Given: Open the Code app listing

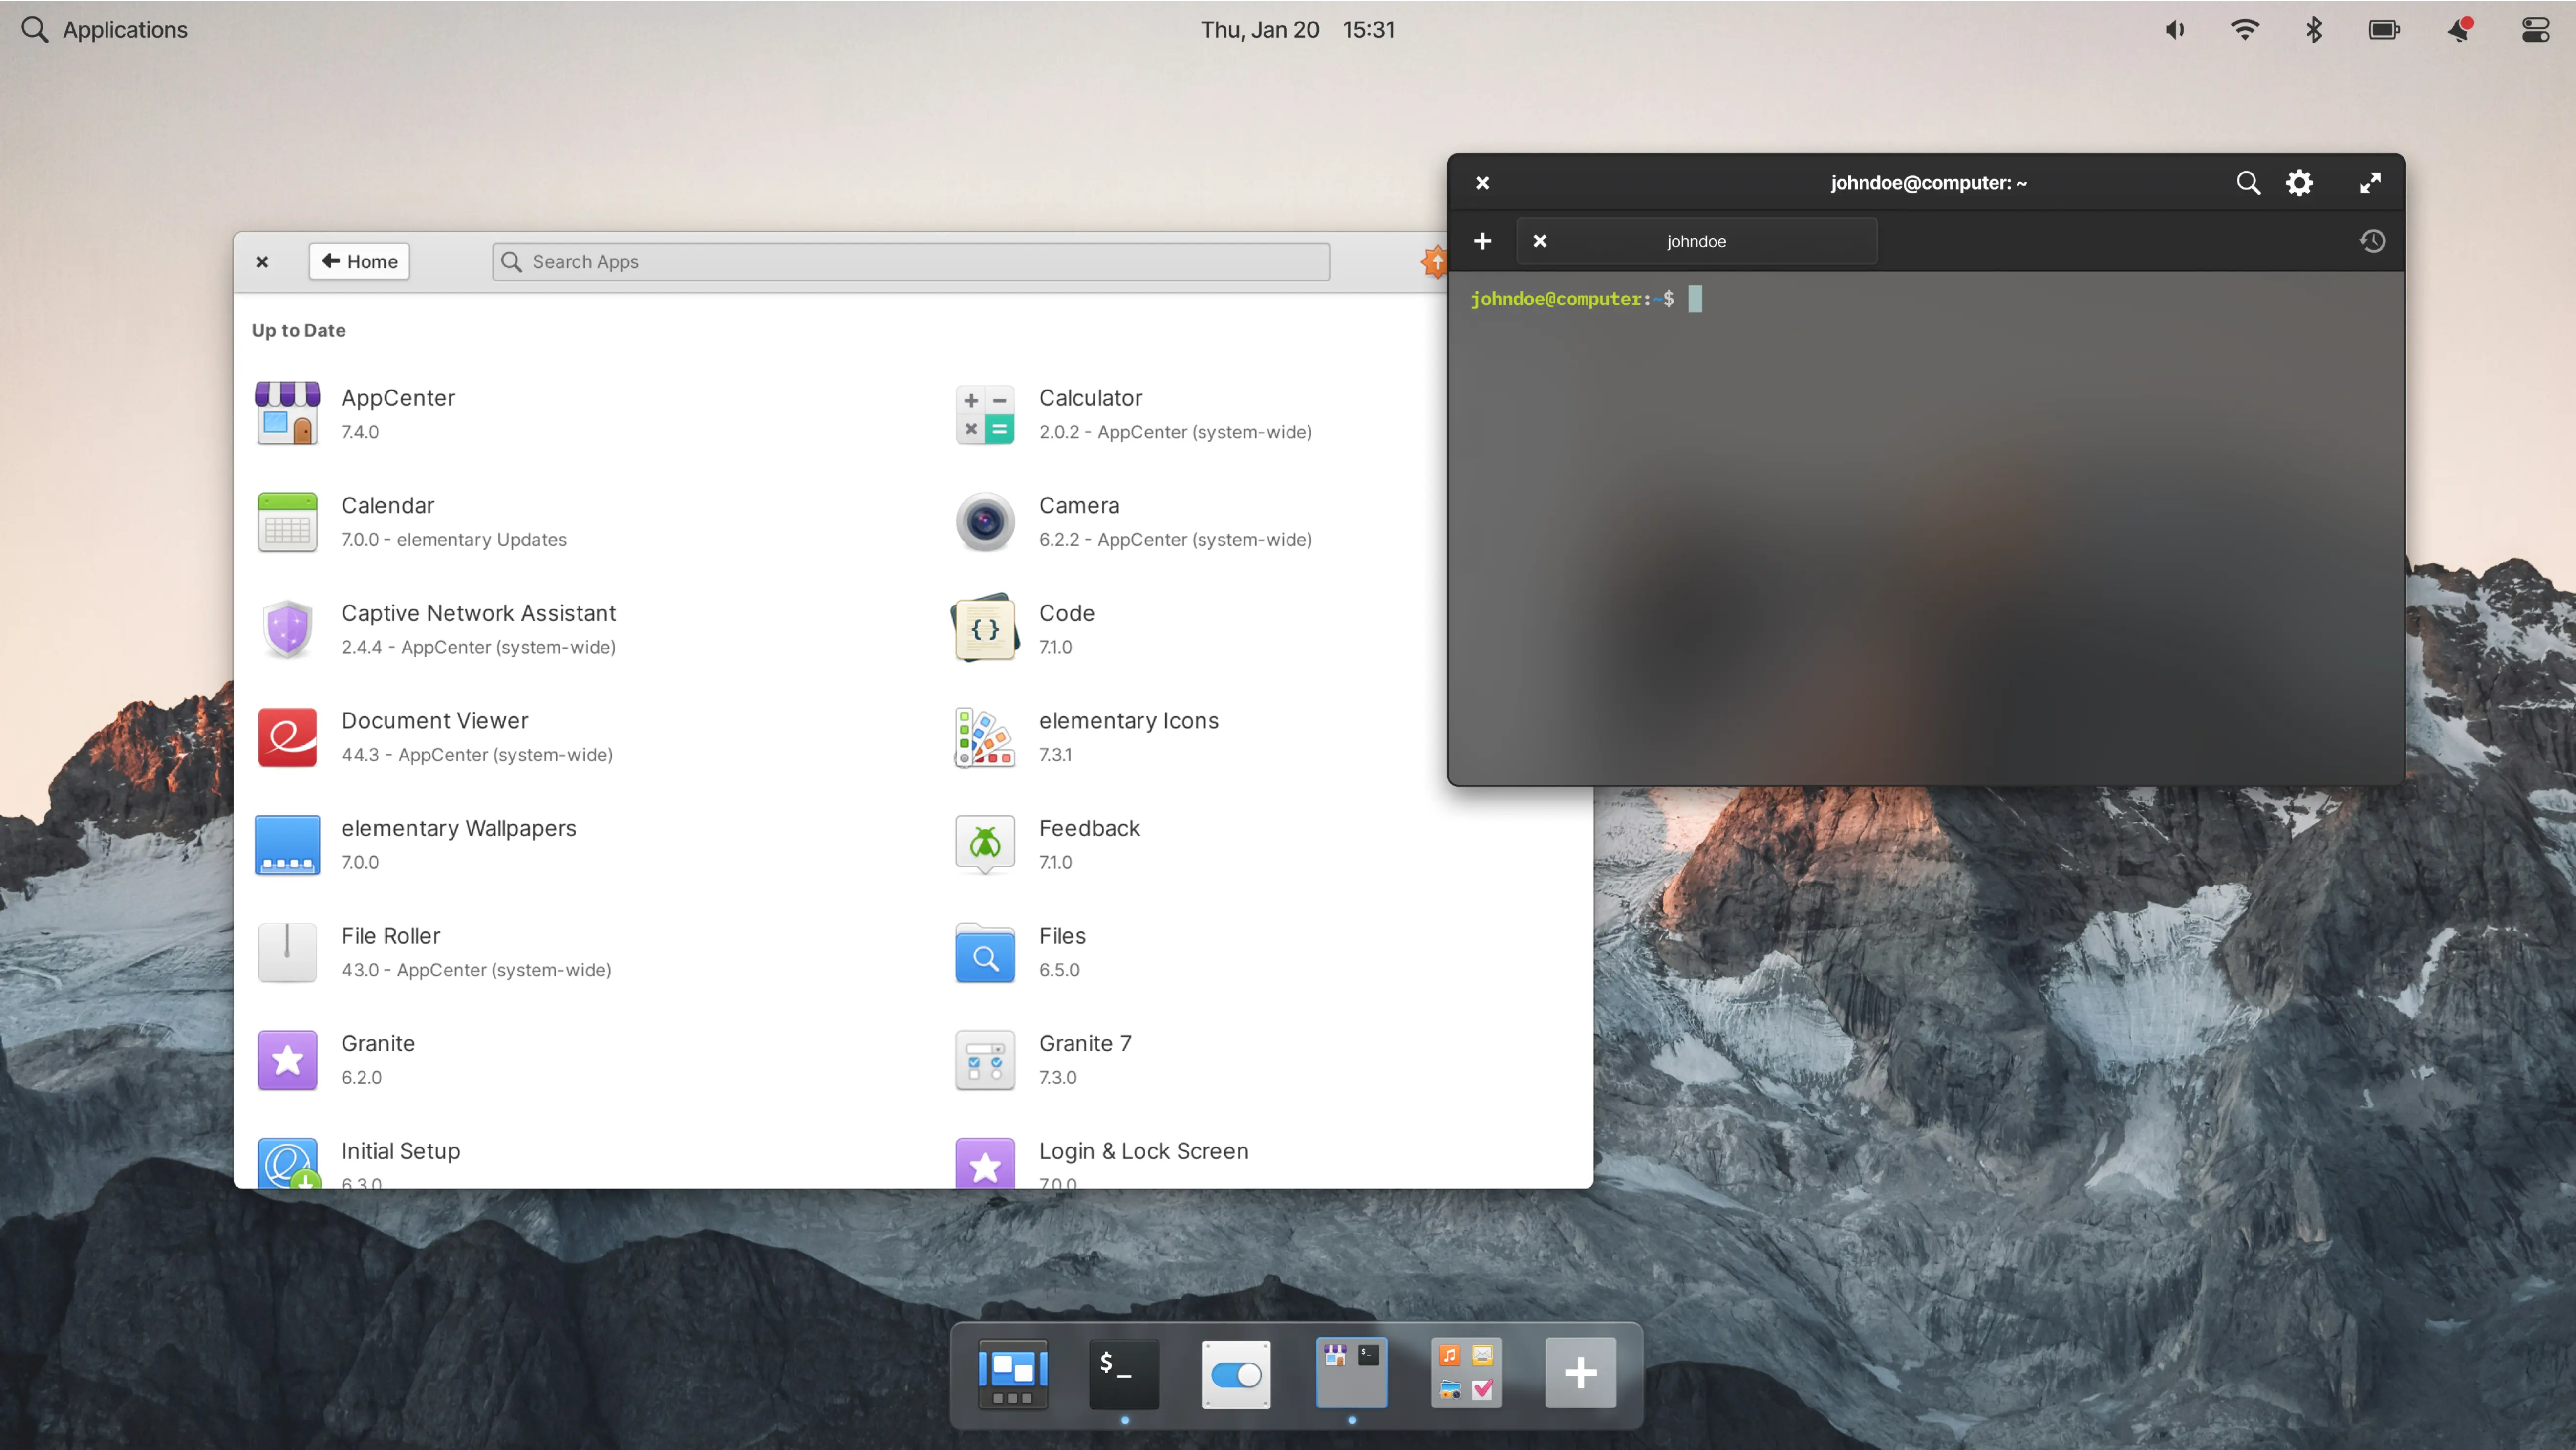Looking at the screenshot, I should [x=1066, y=613].
